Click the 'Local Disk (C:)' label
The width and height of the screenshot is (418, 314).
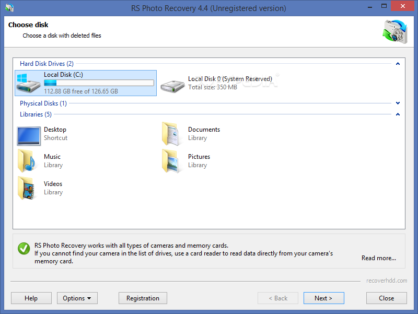(63, 75)
